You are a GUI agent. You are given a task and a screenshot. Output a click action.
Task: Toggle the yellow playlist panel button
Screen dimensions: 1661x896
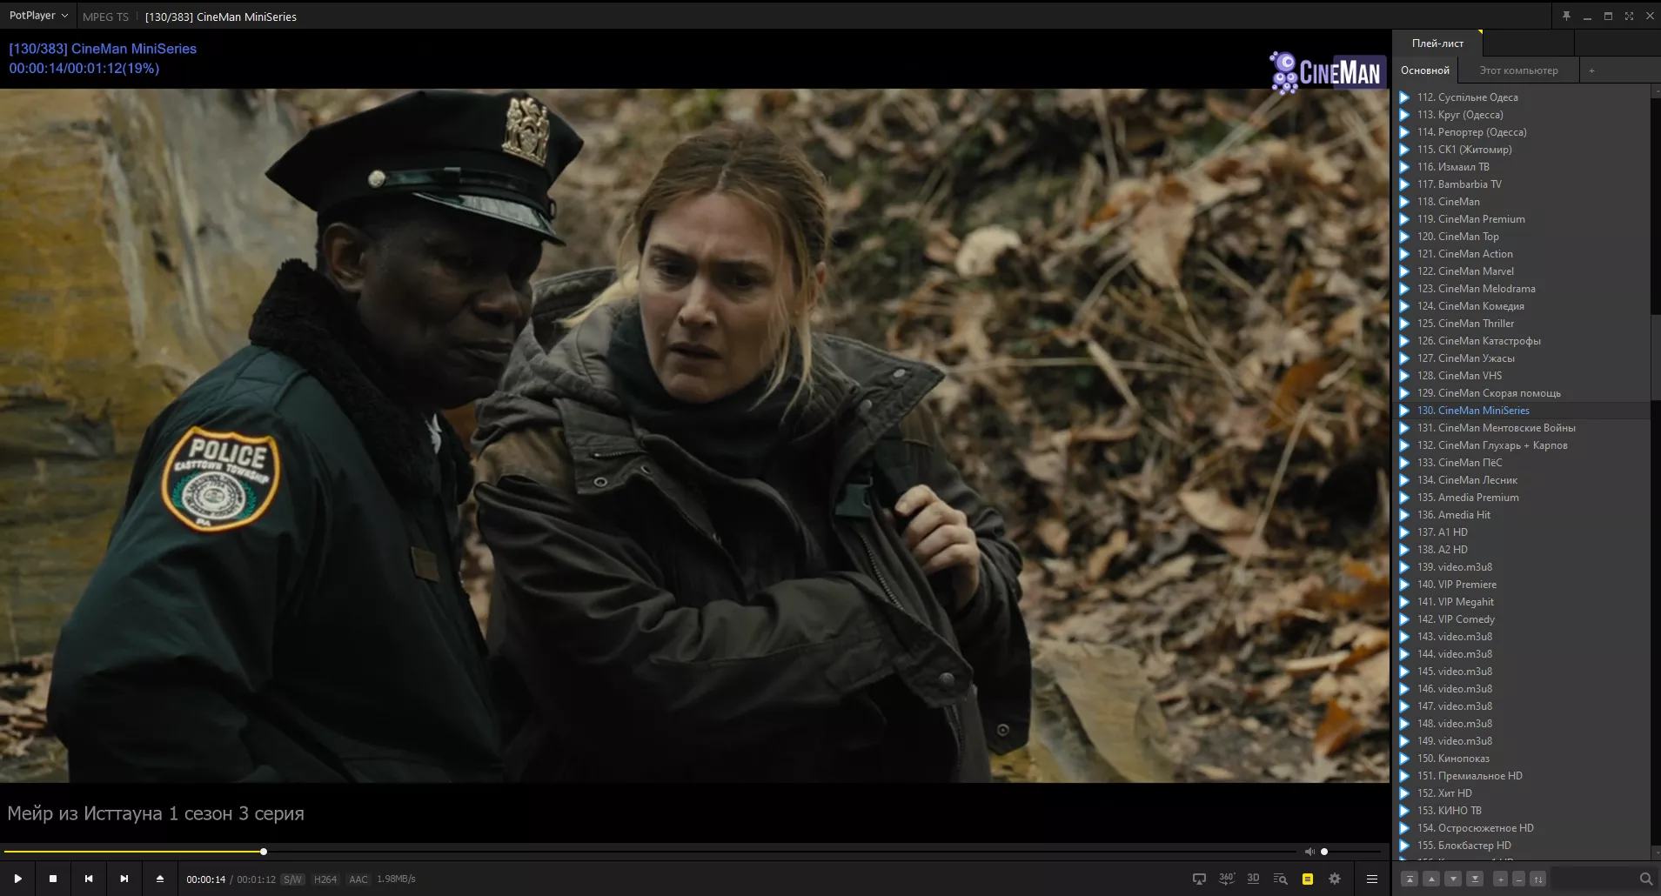[x=1307, y=879]
